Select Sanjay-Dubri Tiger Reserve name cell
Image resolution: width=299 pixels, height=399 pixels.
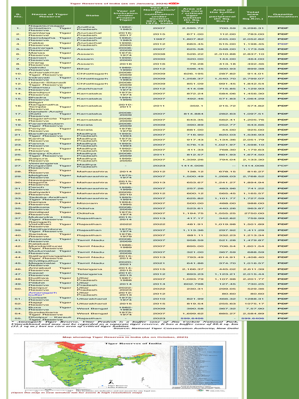click(50, 155)
